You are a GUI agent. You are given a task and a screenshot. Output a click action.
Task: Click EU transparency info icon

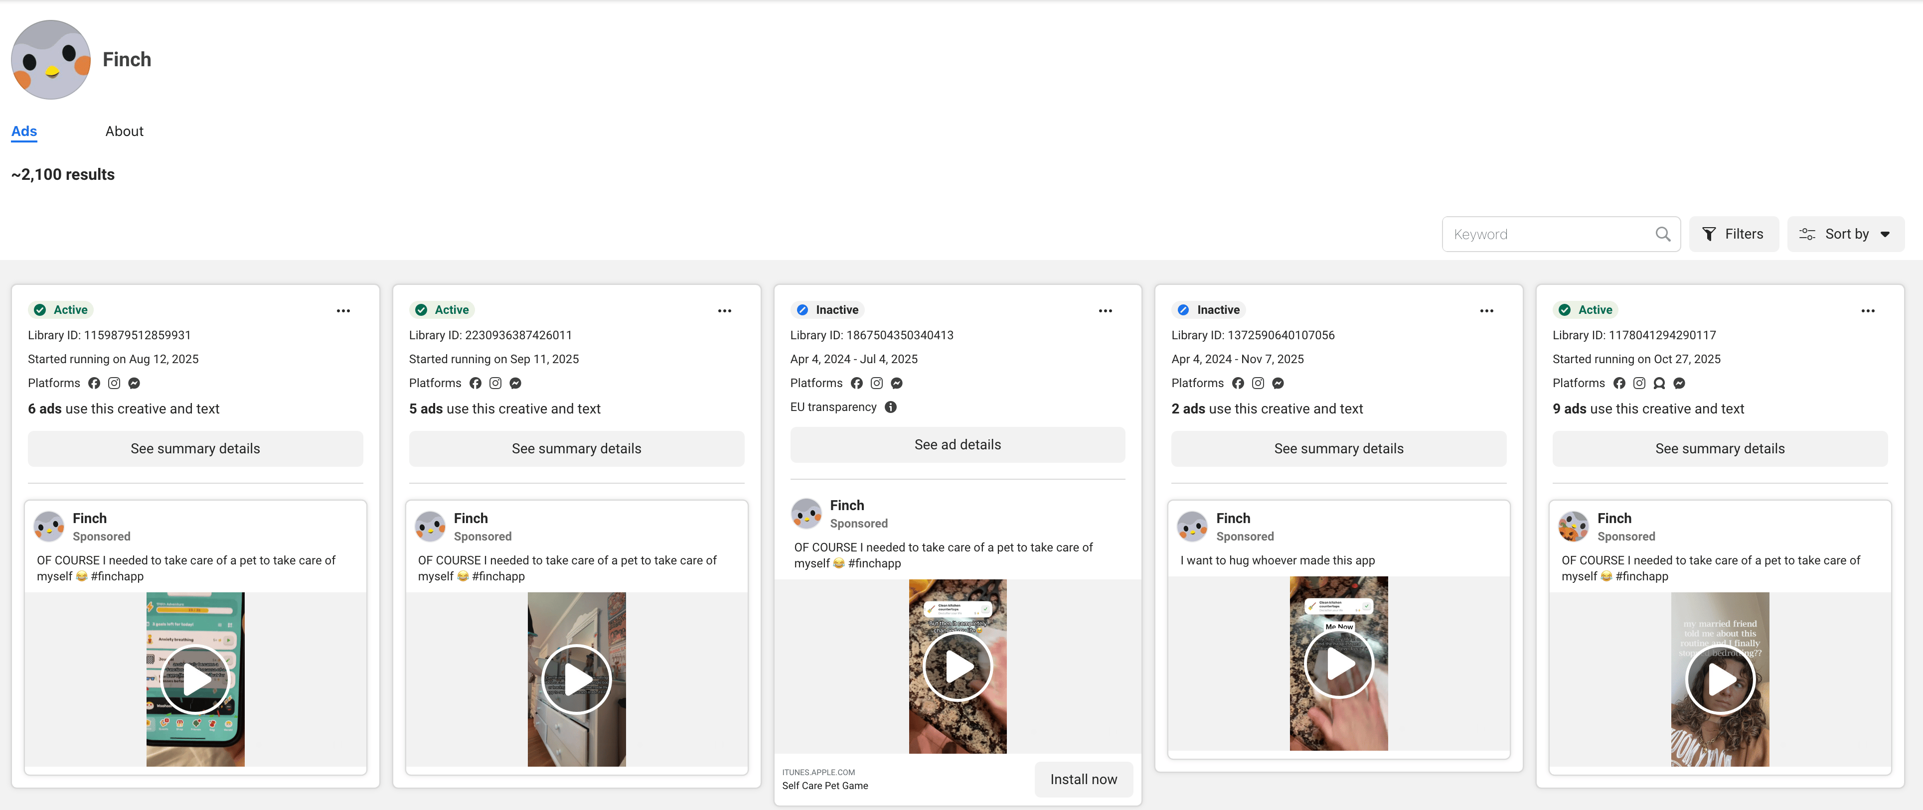coord(890,406)
